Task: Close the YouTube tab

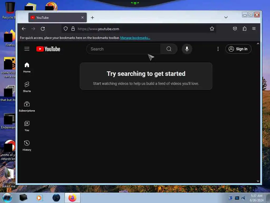Action: coord(83,17)
